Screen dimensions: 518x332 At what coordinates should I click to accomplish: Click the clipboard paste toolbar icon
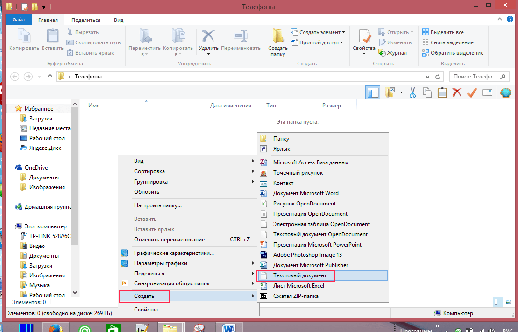tap(442, 92)
